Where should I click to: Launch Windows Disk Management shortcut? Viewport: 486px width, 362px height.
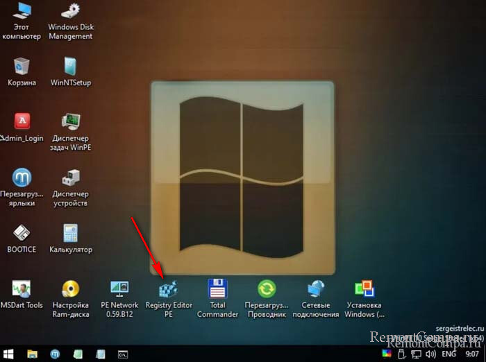click(71, 21)
